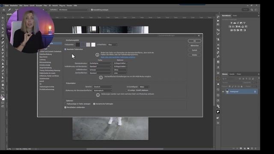Click the Home icon in options bar
Screen dimensions: 274x154
(4, 10)
